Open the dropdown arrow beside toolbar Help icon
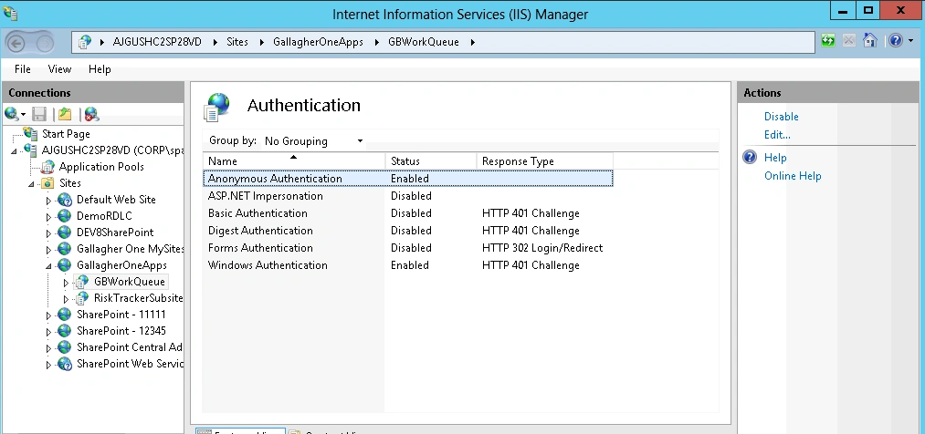925x434 pixels. (x=910, y=41)
